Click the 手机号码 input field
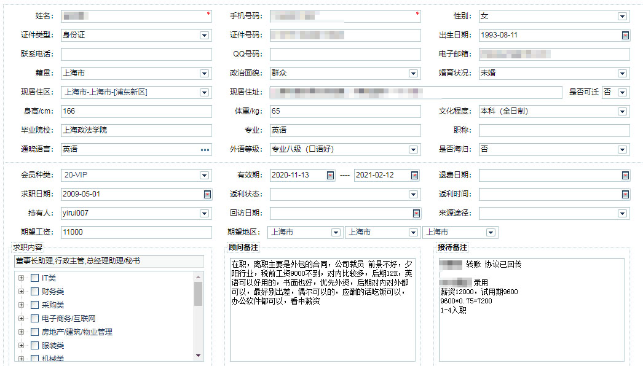Image resolution: width=643 pixels, height=366 pixels. pyautogui.click(x=345, y=16)
